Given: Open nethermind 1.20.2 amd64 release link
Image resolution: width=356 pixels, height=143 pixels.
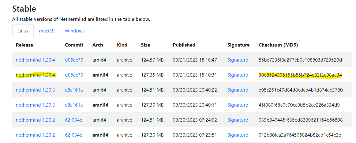Looking at the screenshot, I should point(35,135).
